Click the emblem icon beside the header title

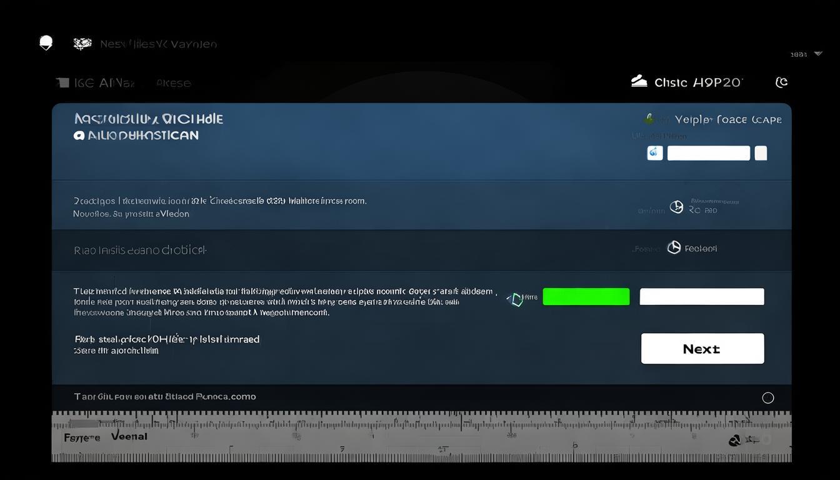point(82,43)
